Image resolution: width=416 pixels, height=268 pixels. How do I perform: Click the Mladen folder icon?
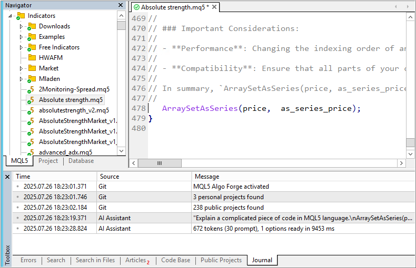[32, 79]
